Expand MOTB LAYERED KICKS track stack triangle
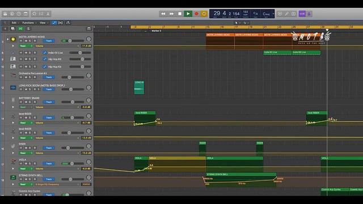This screenshot has width=363, height=204. (7, 39)
